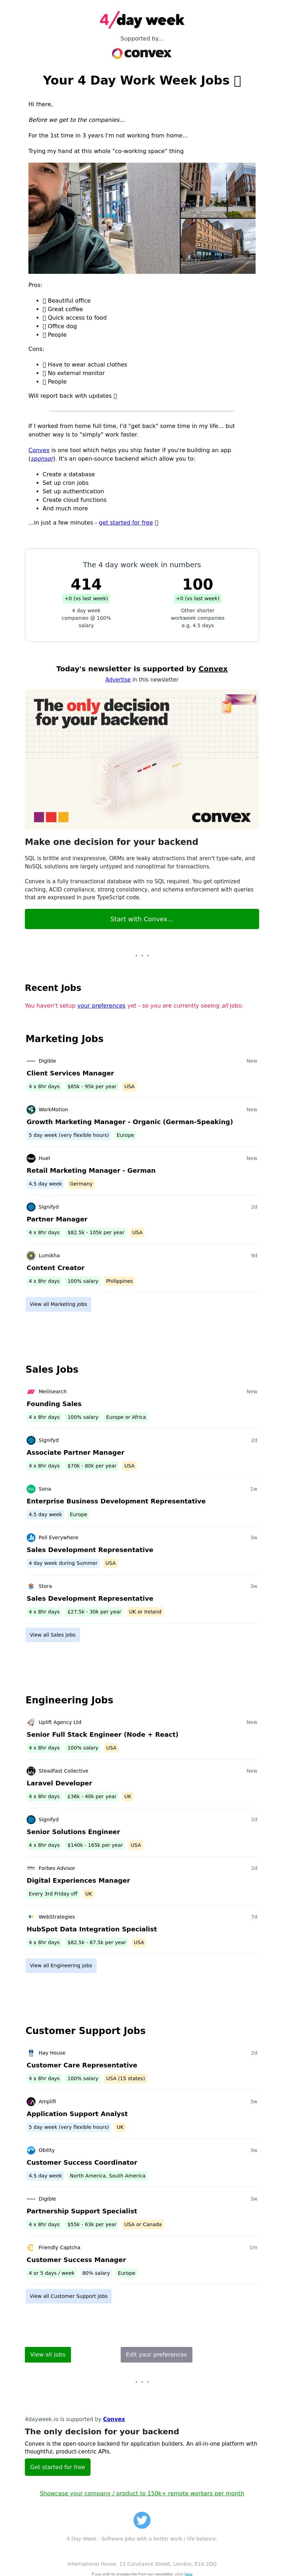The image size is (284, 2576).
Task: Click the Twitter bird icon in footer
Action: point(142,2520)
